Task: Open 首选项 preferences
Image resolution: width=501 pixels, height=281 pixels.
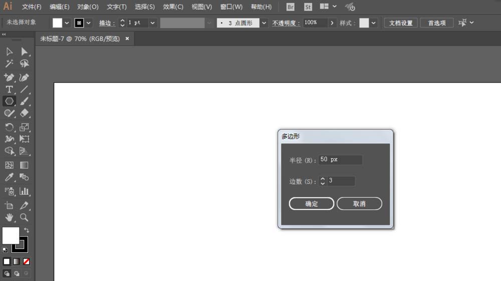Action: 437,23
